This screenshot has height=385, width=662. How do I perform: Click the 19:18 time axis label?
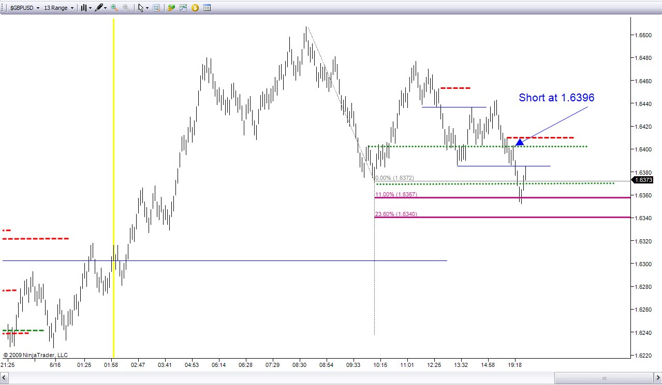pos(515,365)
